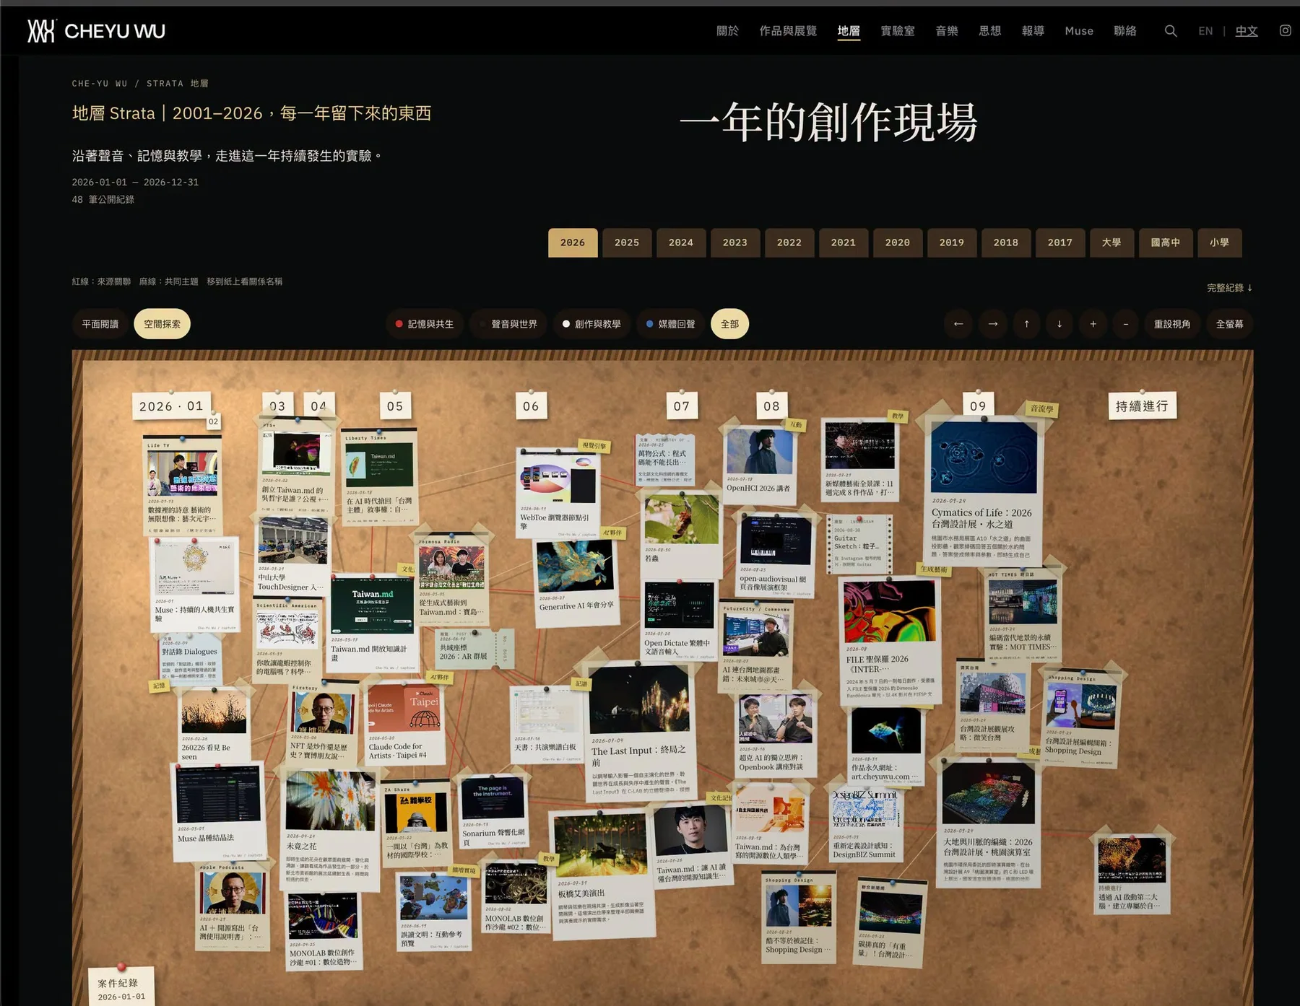
Task: Select the 大學 period tab
Action: coord(1111,242)
